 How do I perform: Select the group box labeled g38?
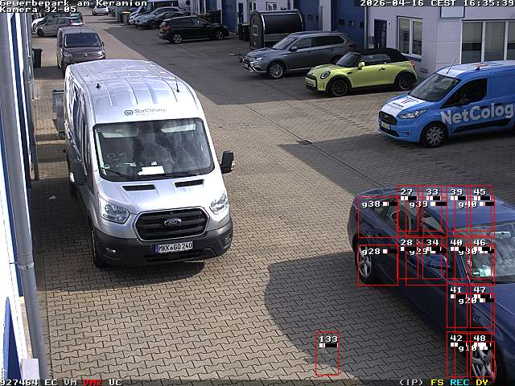coord(377,217)
